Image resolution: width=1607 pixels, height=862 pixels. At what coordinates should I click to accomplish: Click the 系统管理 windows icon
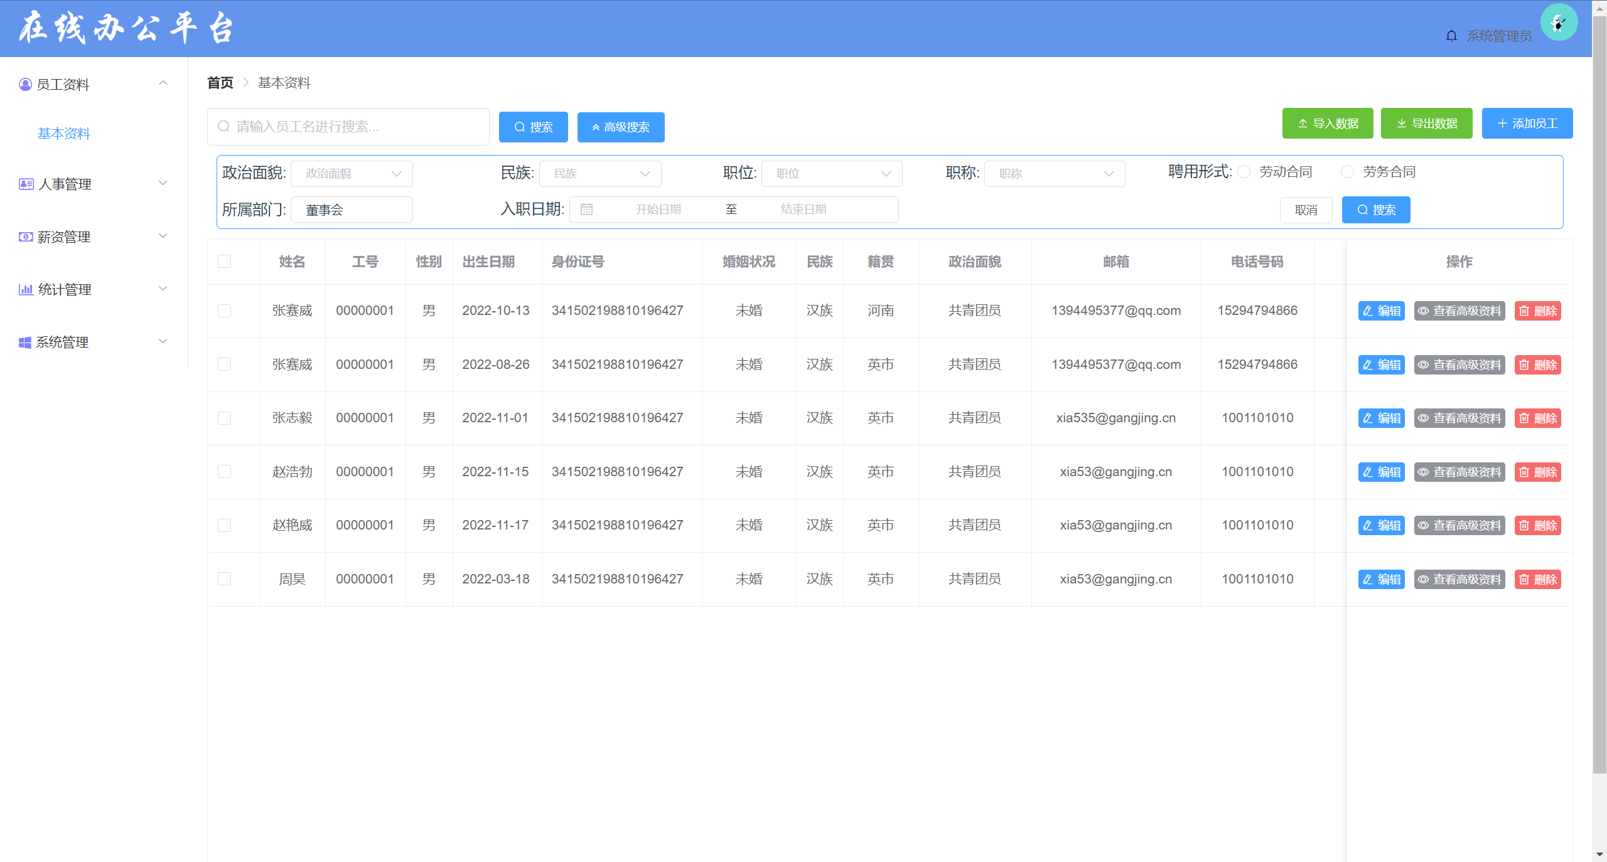[25, 342]
